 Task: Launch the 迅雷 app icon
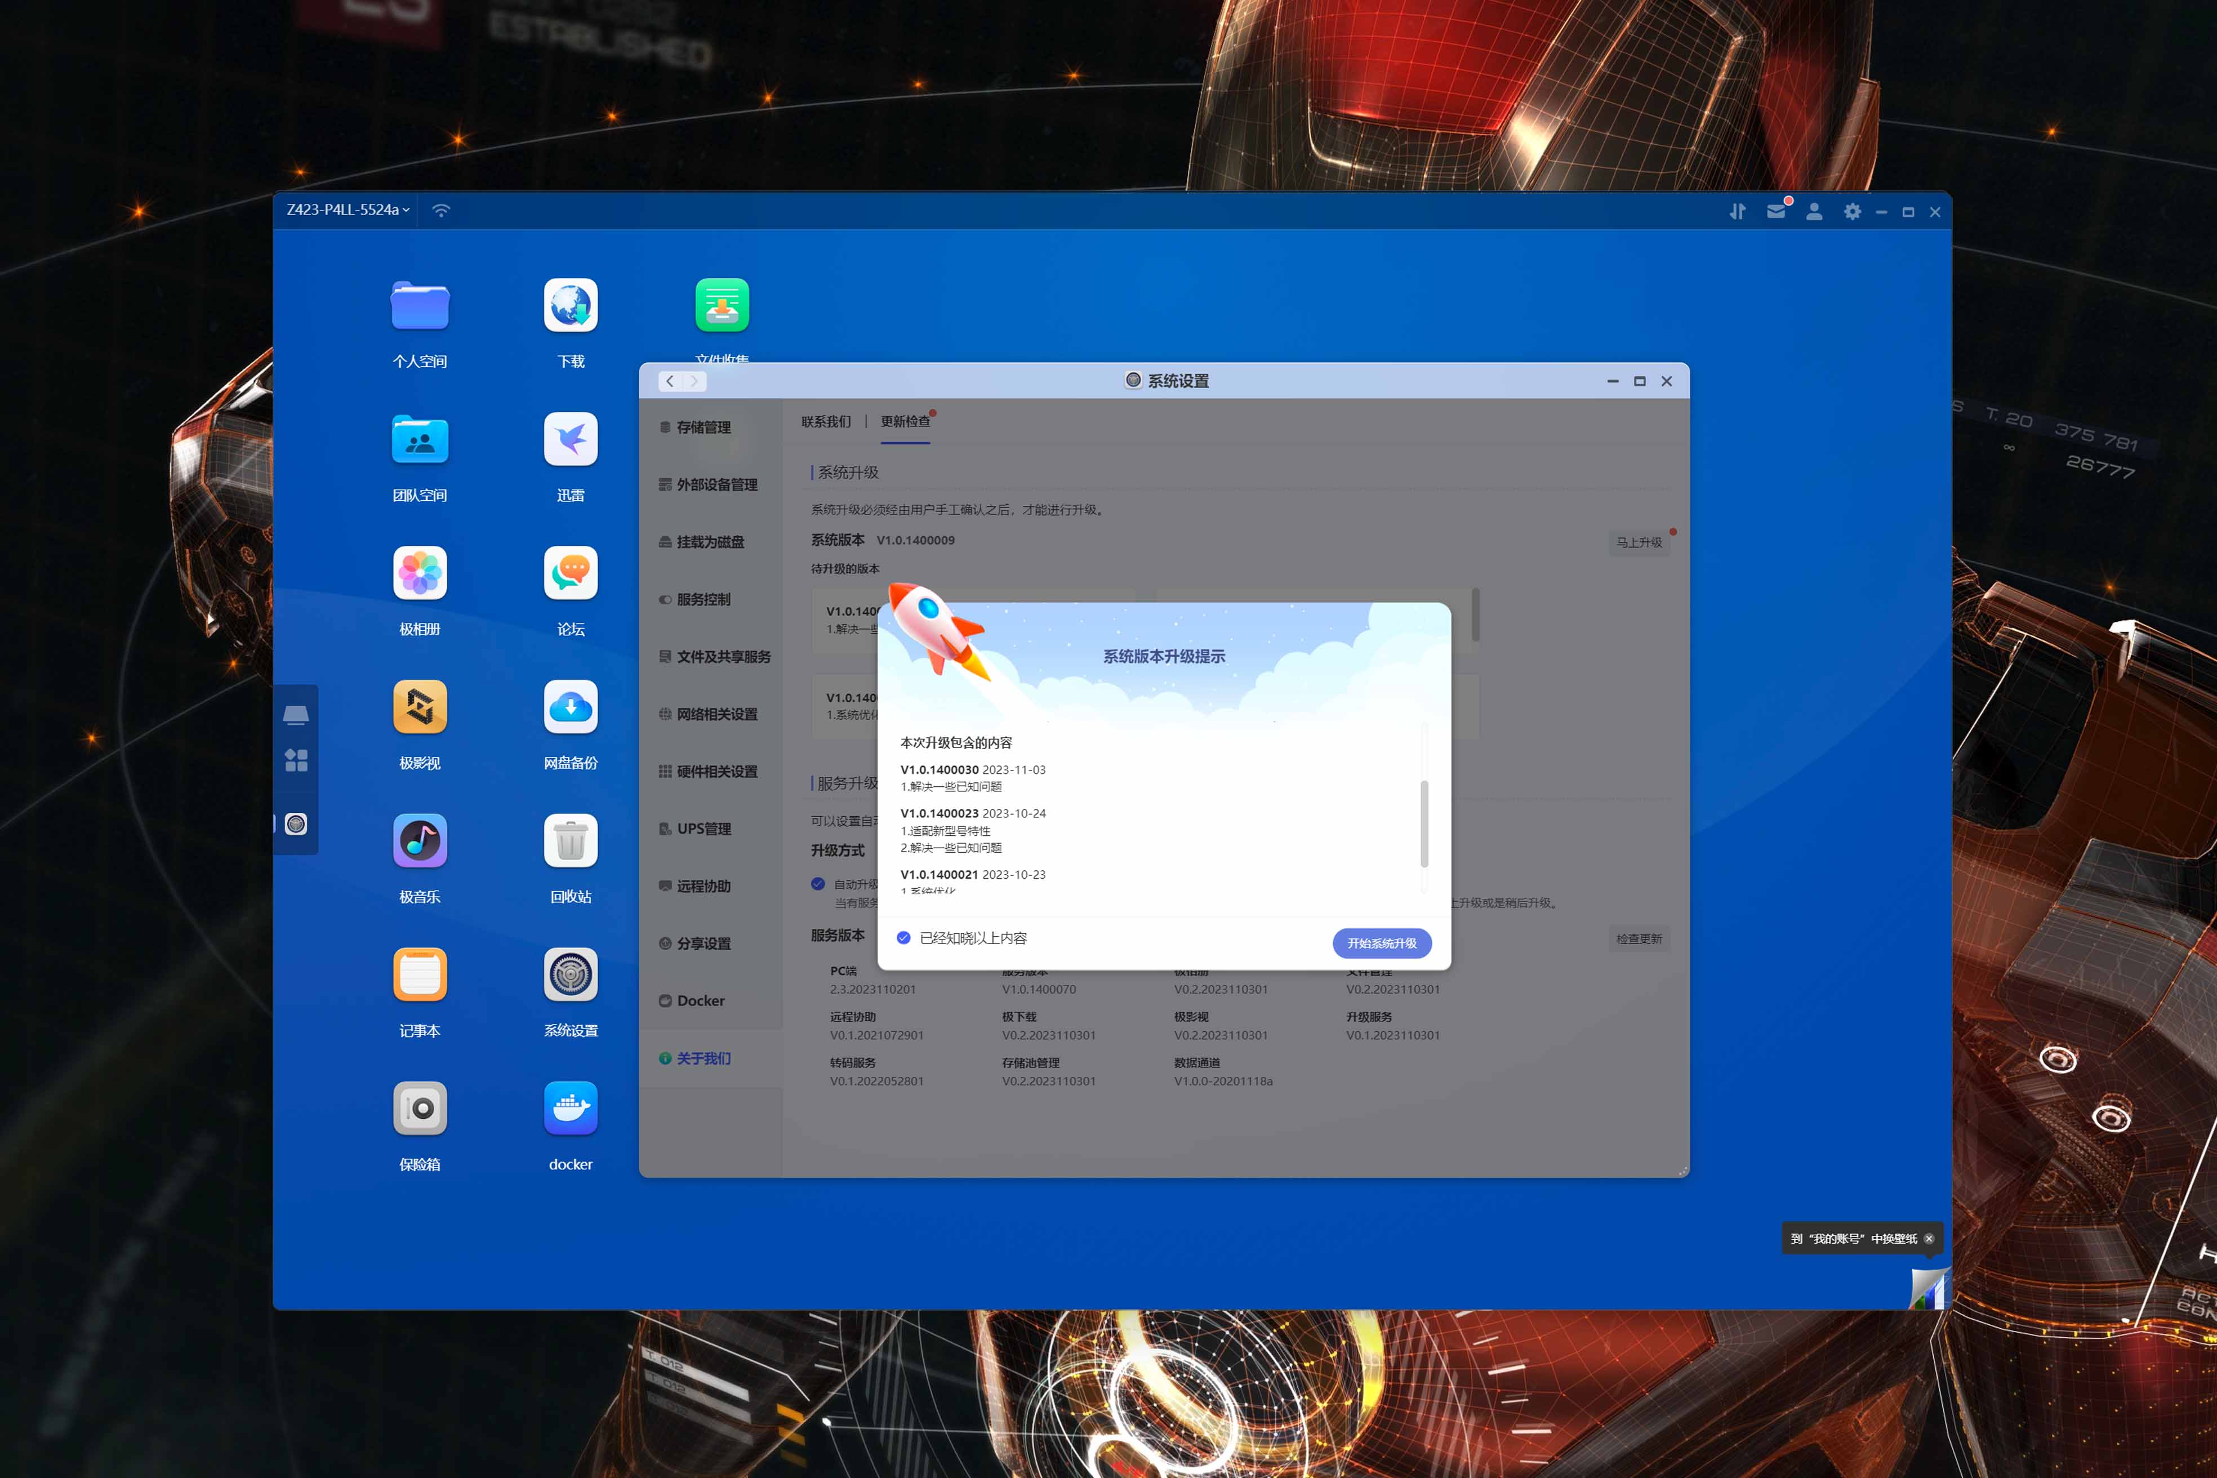click(x=570, y=439)
